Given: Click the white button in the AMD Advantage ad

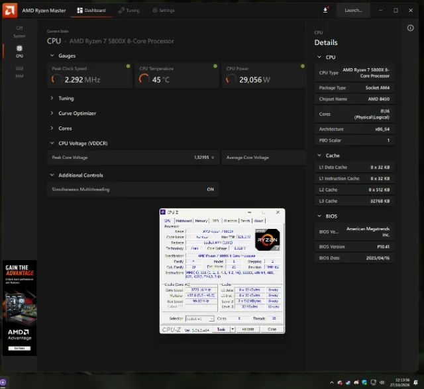Looking at the screenshot, I should [19, 348].
